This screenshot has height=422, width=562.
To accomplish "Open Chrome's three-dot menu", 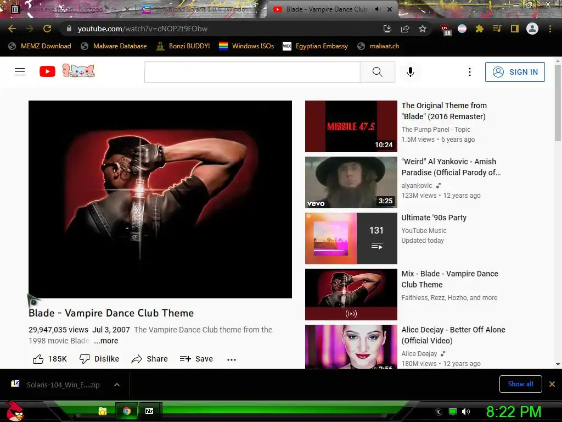I will 550,29.
